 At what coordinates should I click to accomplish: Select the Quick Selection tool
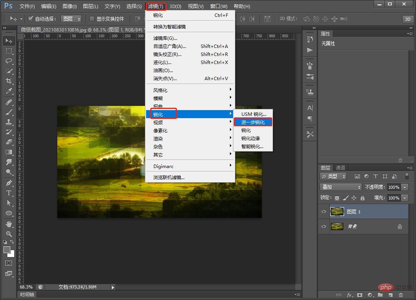(x=9, y=71)
